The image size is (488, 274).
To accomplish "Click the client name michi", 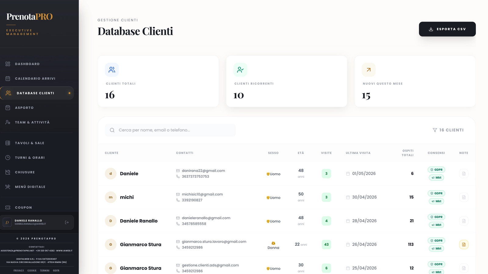I will (x=127, y=197).
